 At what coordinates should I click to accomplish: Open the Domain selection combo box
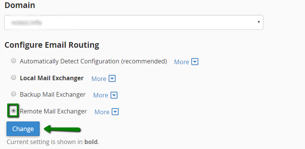(134, 23)
